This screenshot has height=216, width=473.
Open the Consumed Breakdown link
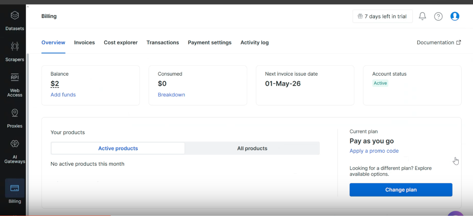[171, 95]
